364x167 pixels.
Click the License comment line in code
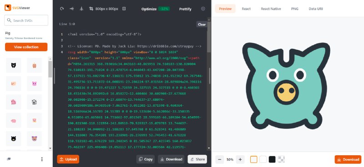click(134, 46)
